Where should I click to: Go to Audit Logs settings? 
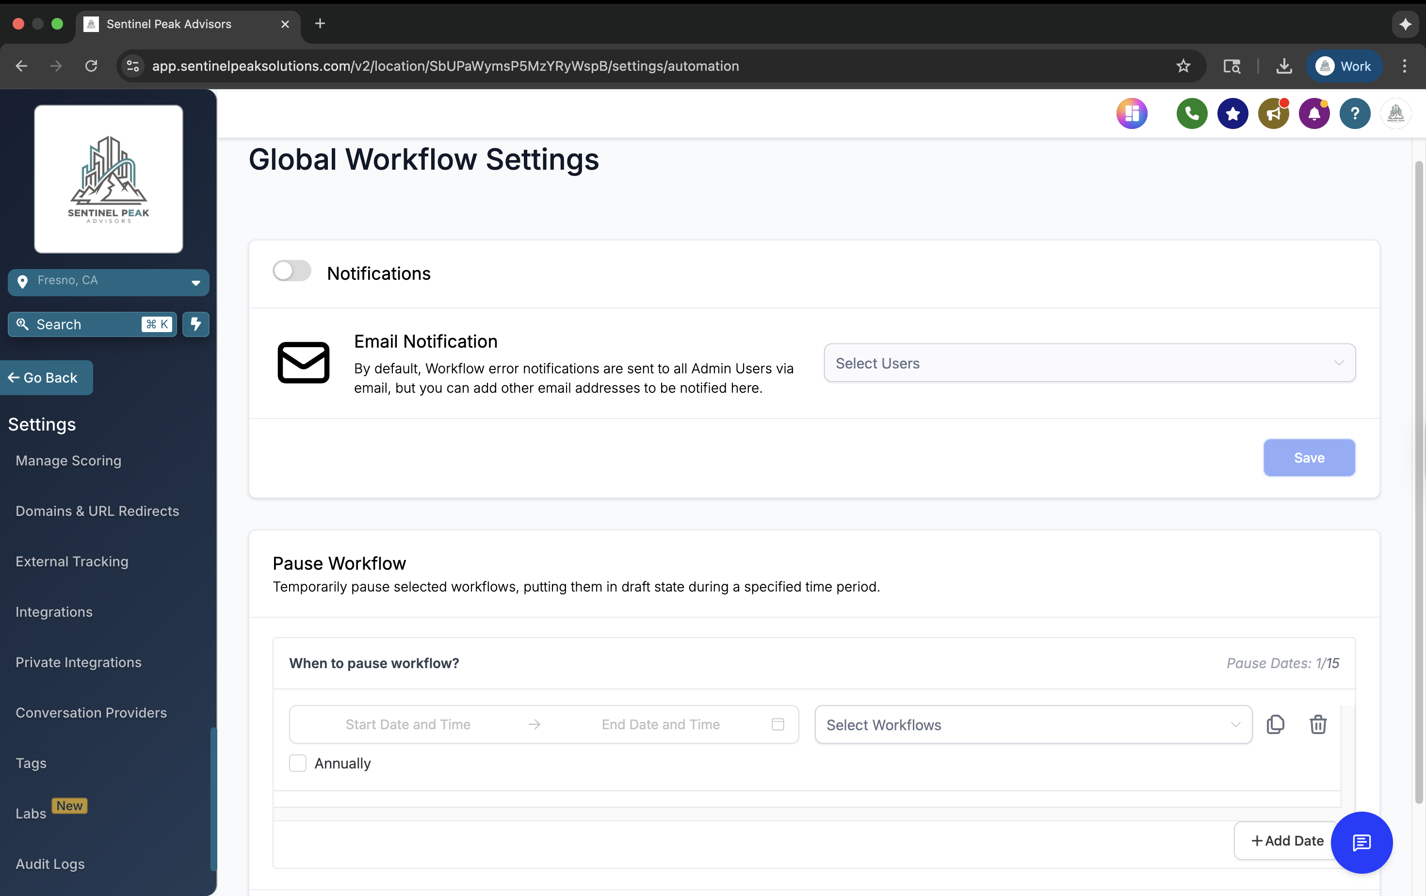click(x=50, y=864)
